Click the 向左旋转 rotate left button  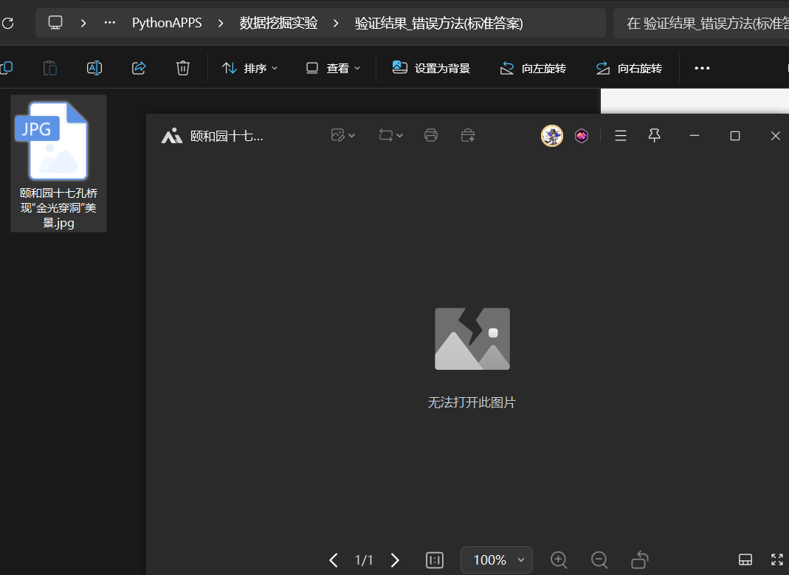pyautogui.click(x=534, y=68)
